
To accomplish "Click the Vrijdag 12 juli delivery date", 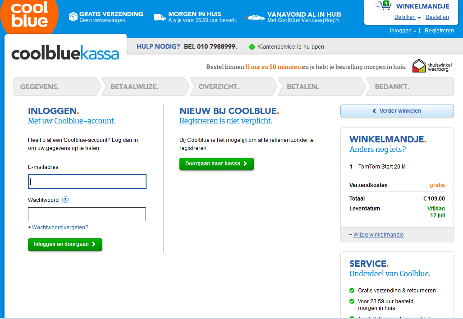I will (x=436, y=212).
